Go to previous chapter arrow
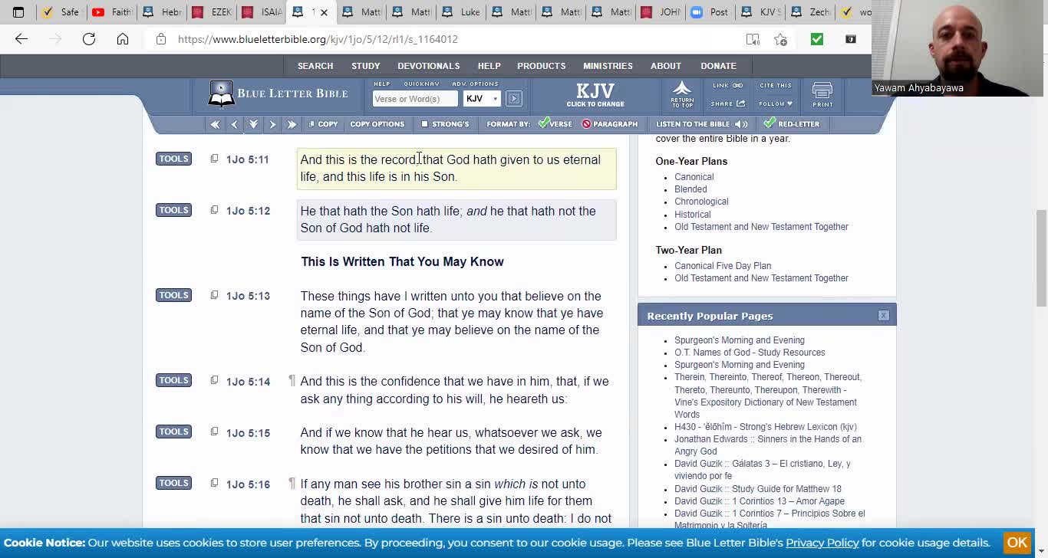 click(235, 124)
